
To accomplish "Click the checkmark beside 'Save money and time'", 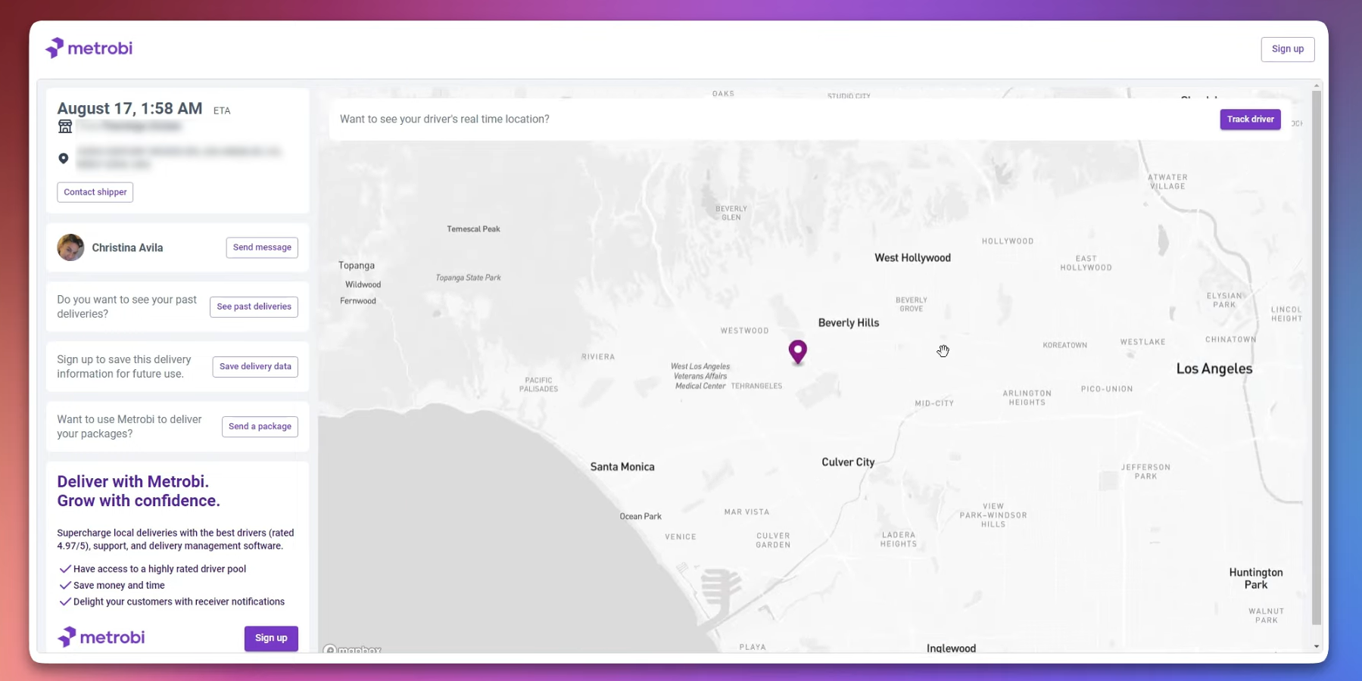I will (65, 585).
